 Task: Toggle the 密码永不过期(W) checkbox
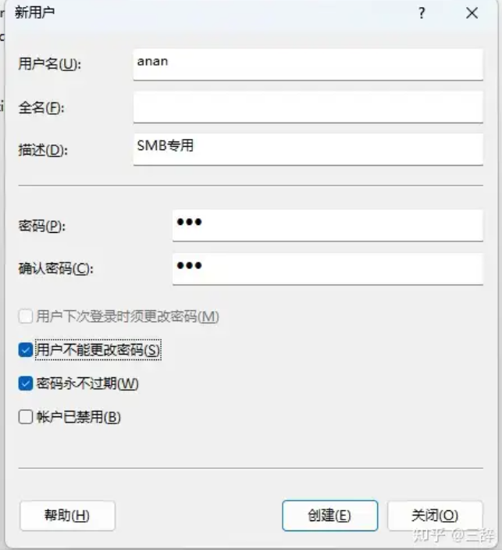[x=26, y=384]
